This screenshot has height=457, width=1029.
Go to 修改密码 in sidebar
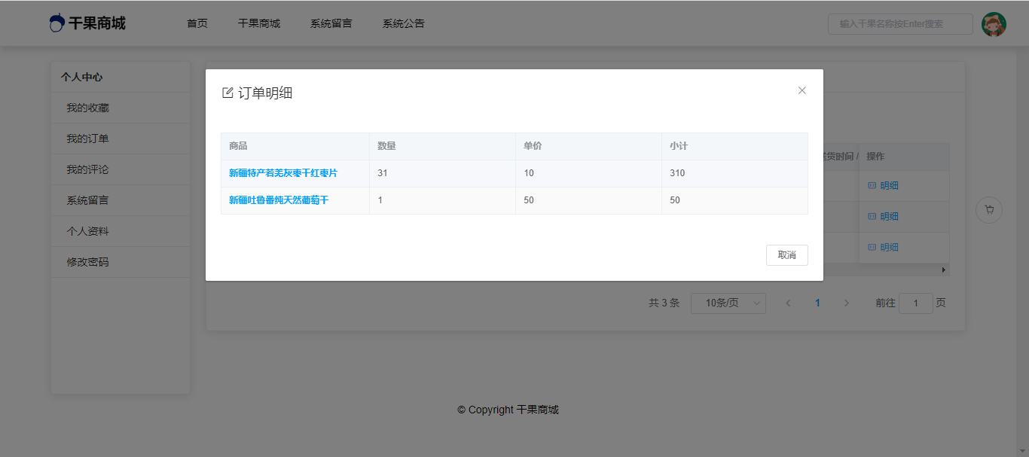87,262
